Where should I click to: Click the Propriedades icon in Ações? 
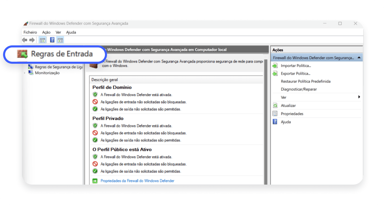coord(275,114)
